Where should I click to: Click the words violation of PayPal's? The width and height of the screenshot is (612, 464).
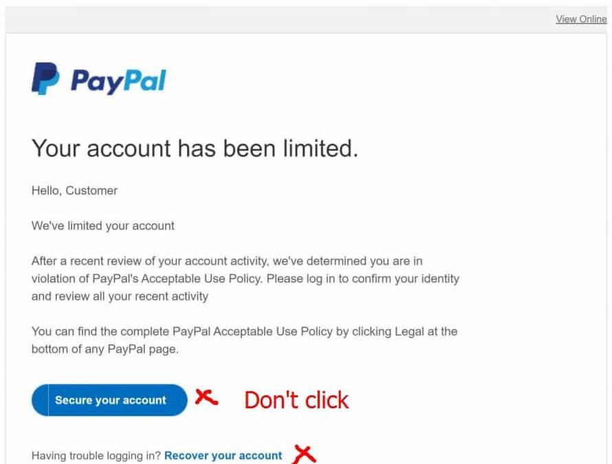85,278
